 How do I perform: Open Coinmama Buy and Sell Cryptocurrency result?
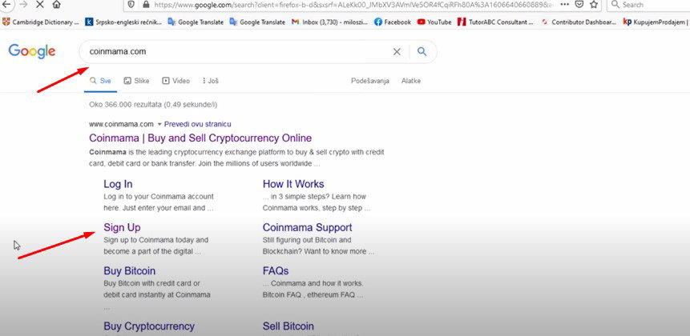[x=200, y=138]
